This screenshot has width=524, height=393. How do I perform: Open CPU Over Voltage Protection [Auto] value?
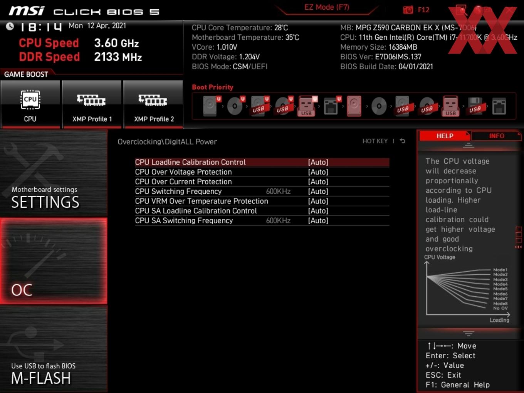(318, 172)
